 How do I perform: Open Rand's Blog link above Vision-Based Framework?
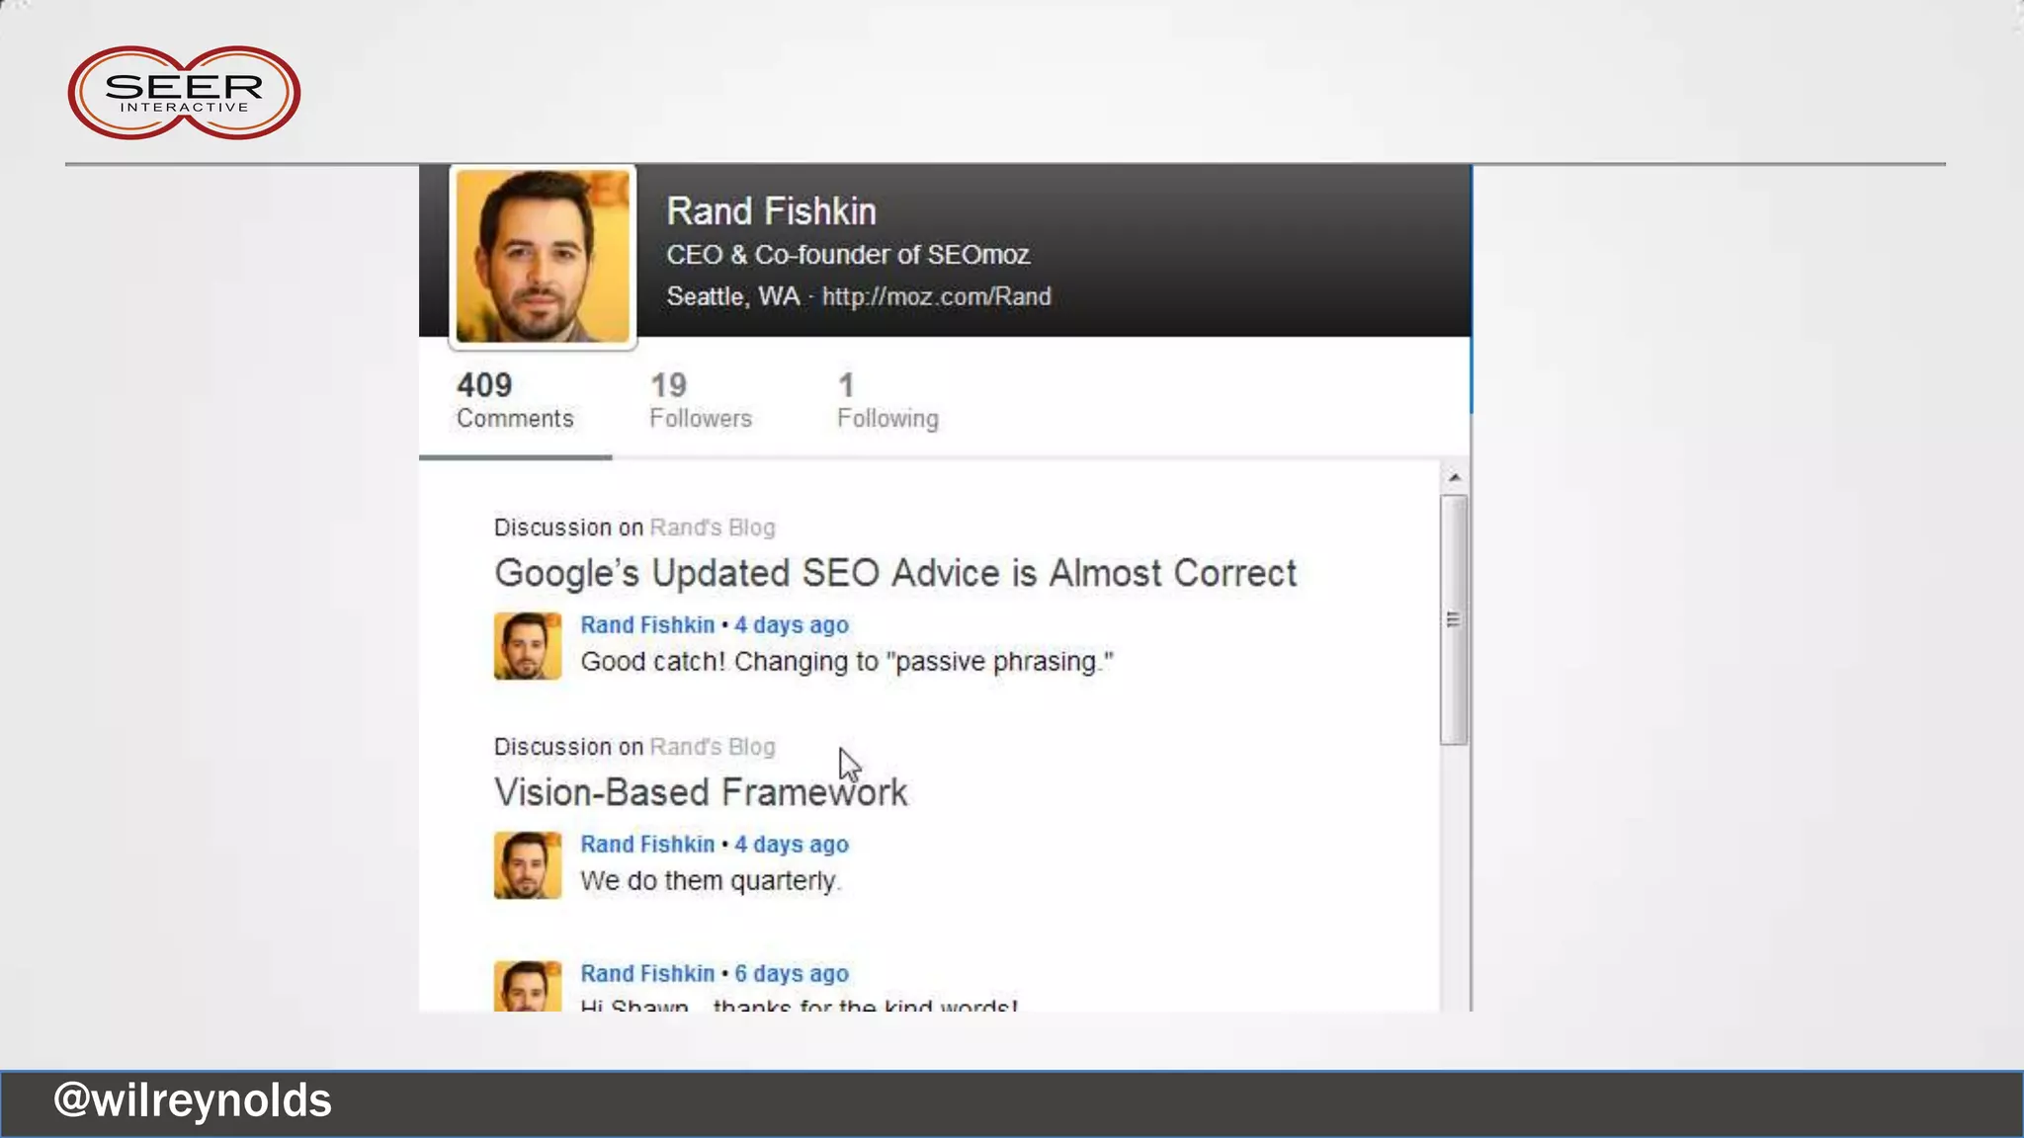[712, 747]
